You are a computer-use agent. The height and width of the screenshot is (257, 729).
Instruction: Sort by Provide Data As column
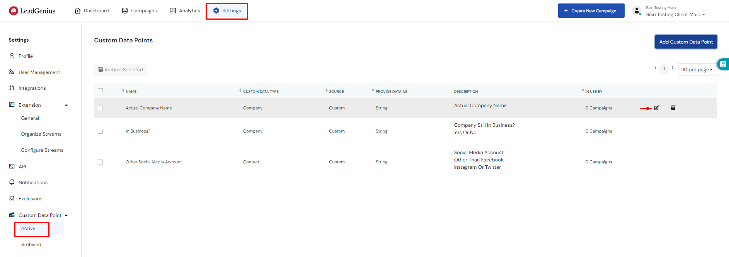pos(373,91)
